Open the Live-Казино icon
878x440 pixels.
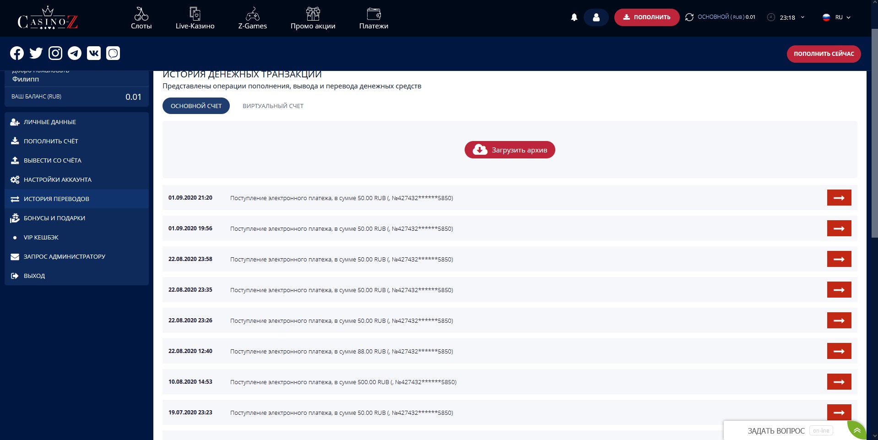pyautogui.click(x=194, y=13)
